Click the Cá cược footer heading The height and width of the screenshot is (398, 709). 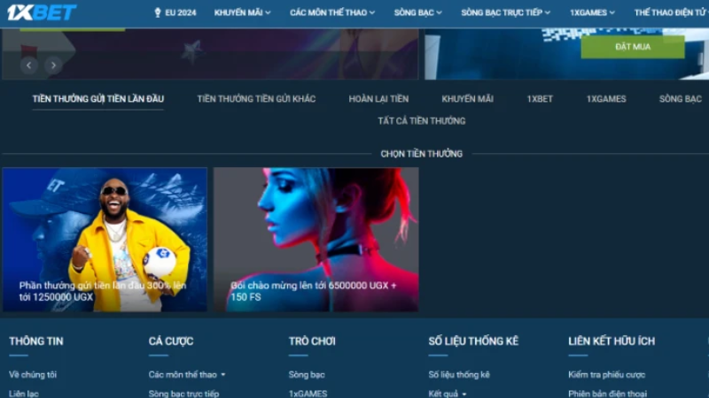point(171,341)
